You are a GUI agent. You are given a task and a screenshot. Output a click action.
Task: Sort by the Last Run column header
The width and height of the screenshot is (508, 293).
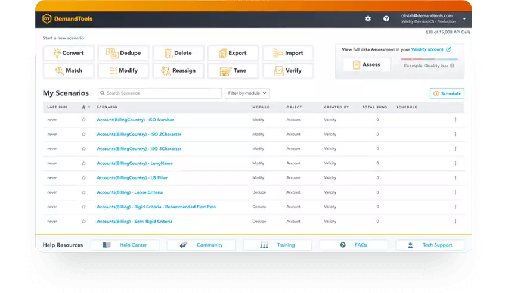click(57, 107)
